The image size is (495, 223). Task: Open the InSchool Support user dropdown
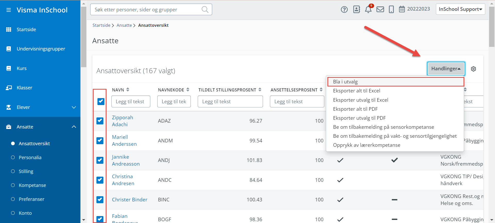click(x=460, y=9)
